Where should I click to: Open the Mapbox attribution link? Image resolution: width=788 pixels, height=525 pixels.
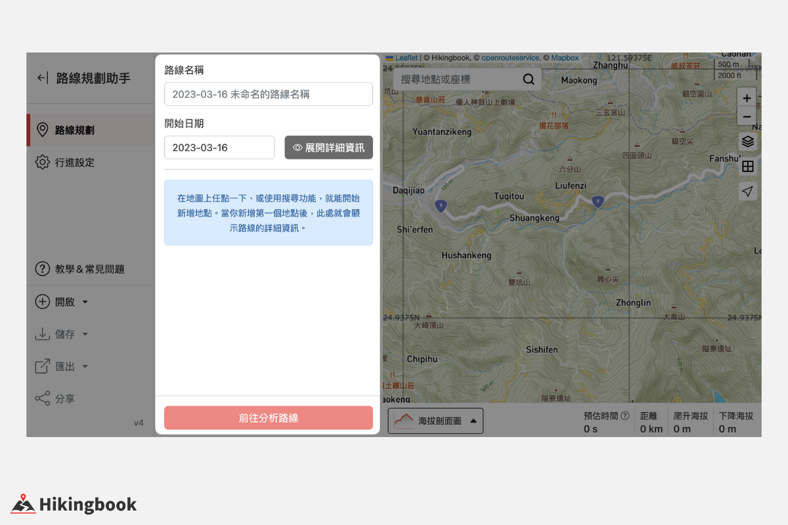(565, 58)
